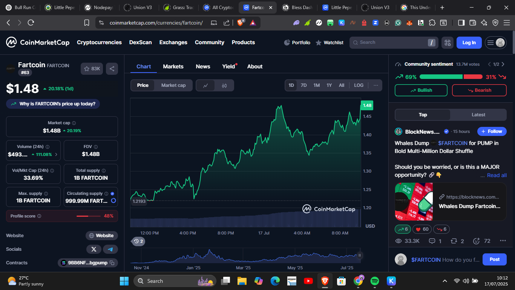Click the scan icon beside search

(448, 43)
